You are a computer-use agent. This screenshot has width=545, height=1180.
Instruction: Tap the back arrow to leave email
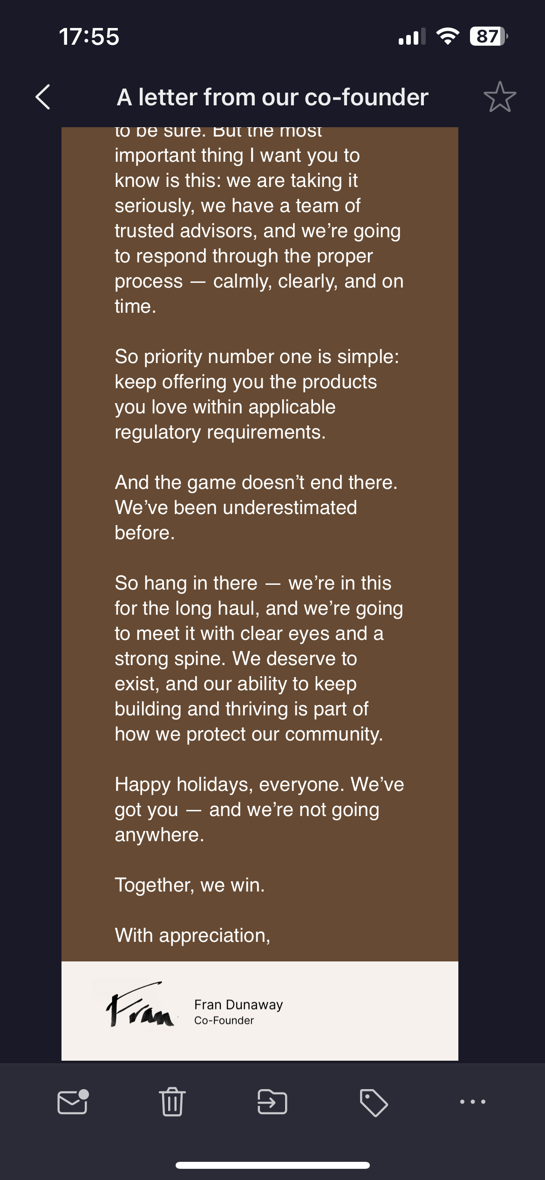43,97
